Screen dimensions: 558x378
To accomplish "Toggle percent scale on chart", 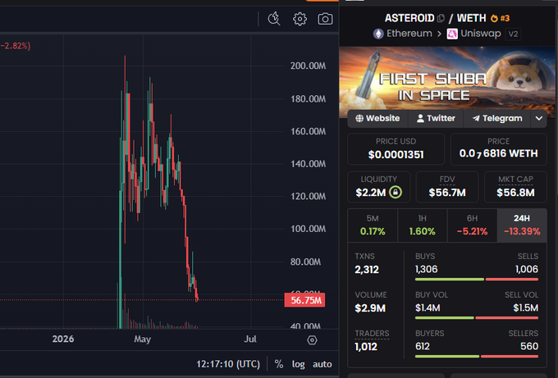I will tap(279, 364).
